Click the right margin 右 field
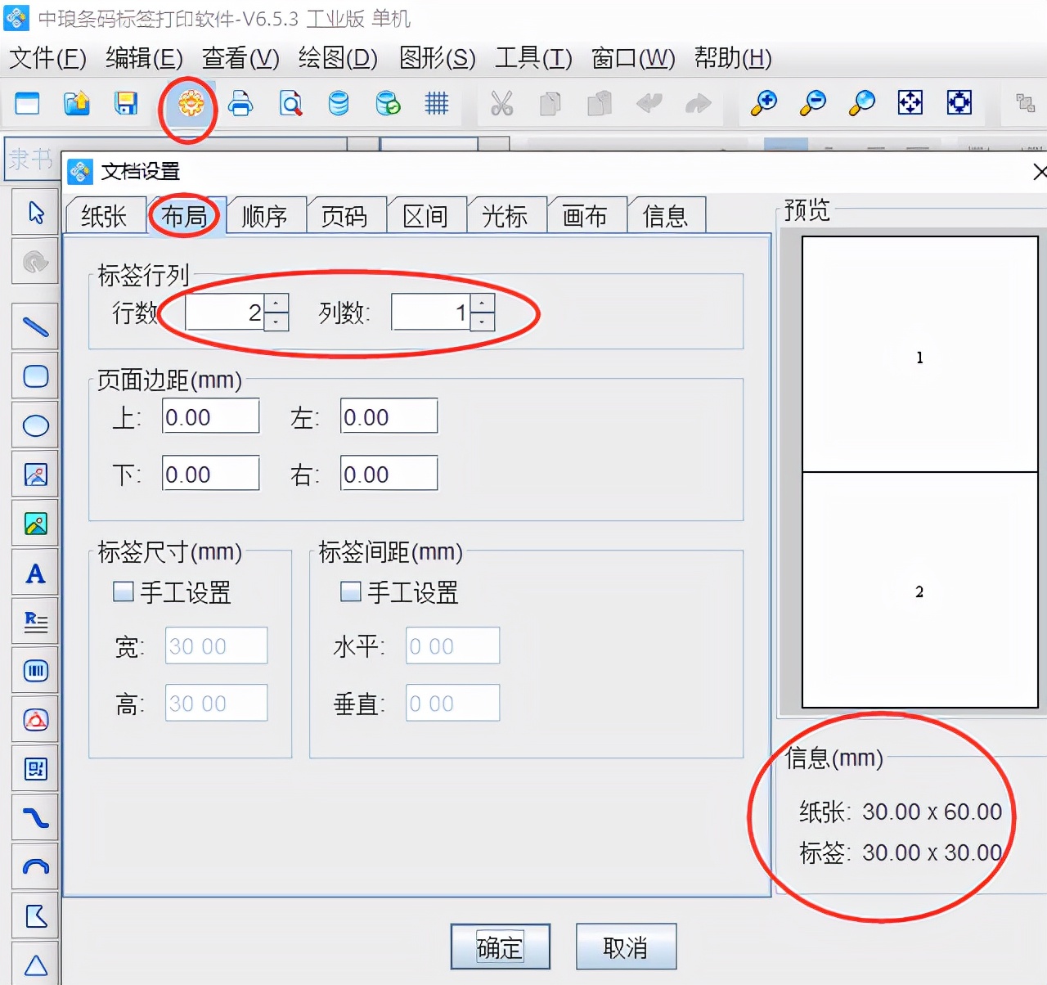This screenshot has height=985, width=1047. pyautogui.click(x=389, y=474)
